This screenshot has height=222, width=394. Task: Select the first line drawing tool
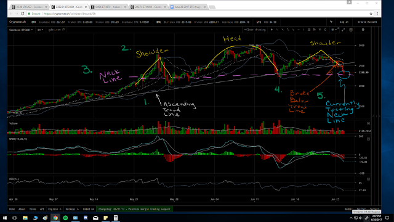click(x=277, y=30)
